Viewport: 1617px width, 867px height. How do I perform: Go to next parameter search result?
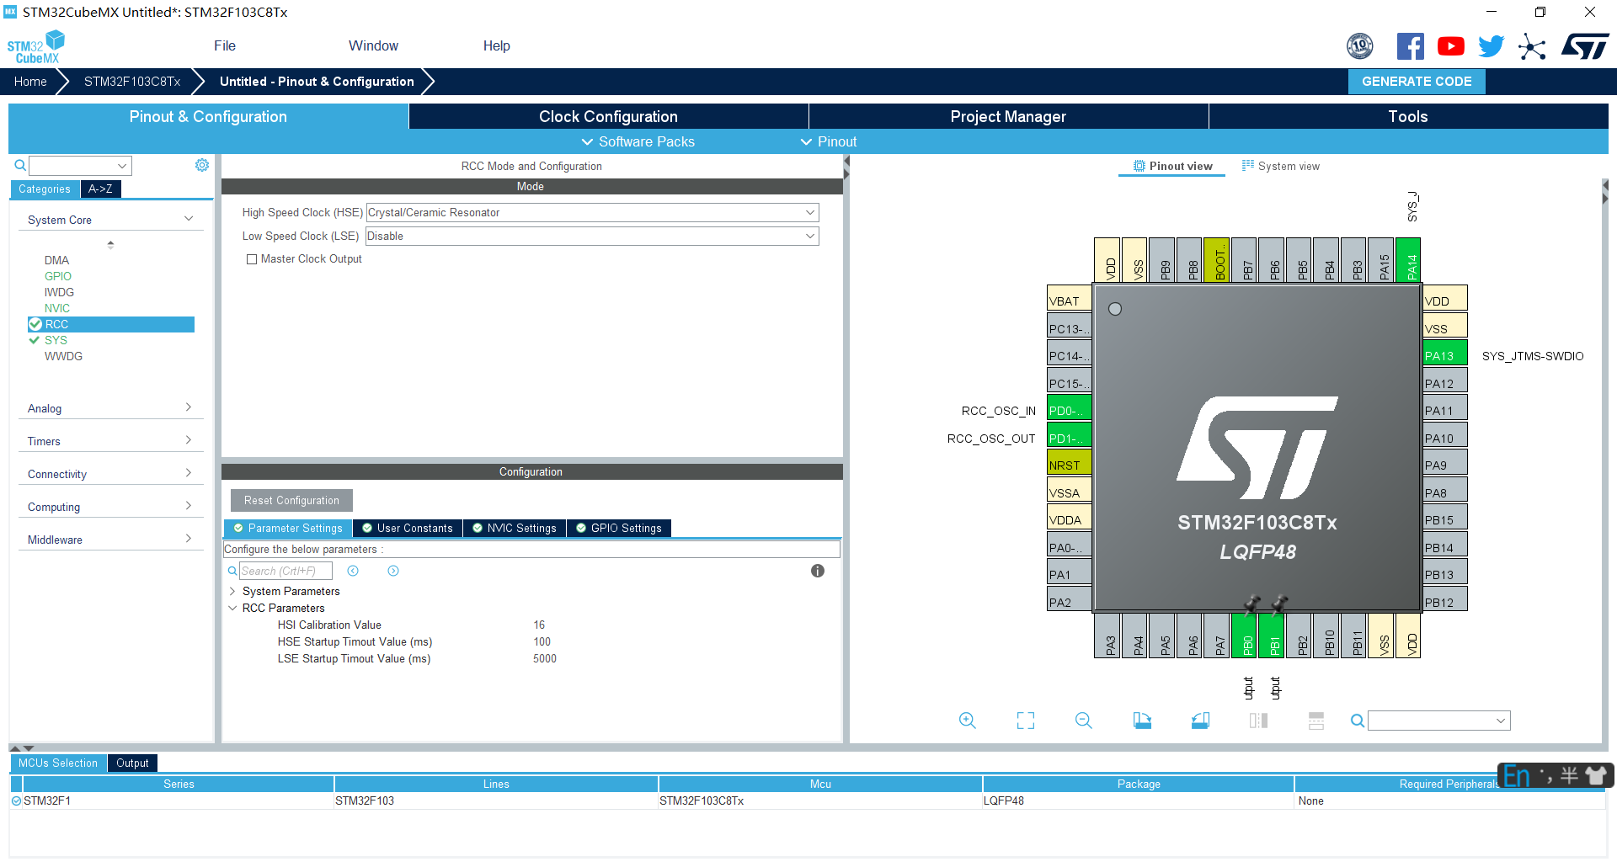(x=393, y=571)
